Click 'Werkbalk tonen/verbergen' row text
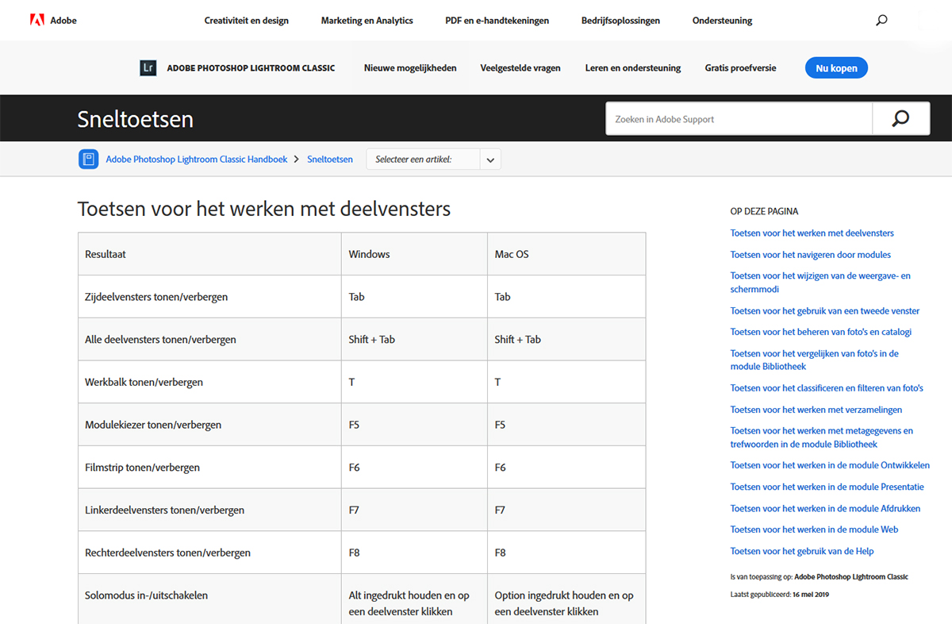 pos(144,383)
